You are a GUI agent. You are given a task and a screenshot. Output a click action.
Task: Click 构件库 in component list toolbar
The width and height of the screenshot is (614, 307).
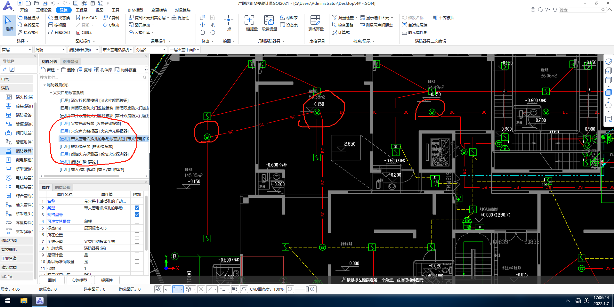pyautogui.click(x=103, y=70)
